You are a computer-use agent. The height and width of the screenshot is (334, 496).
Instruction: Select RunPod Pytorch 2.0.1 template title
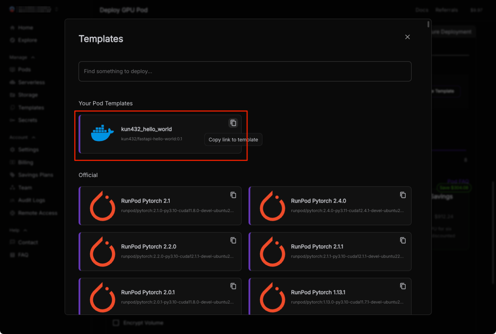pos(148,292)
